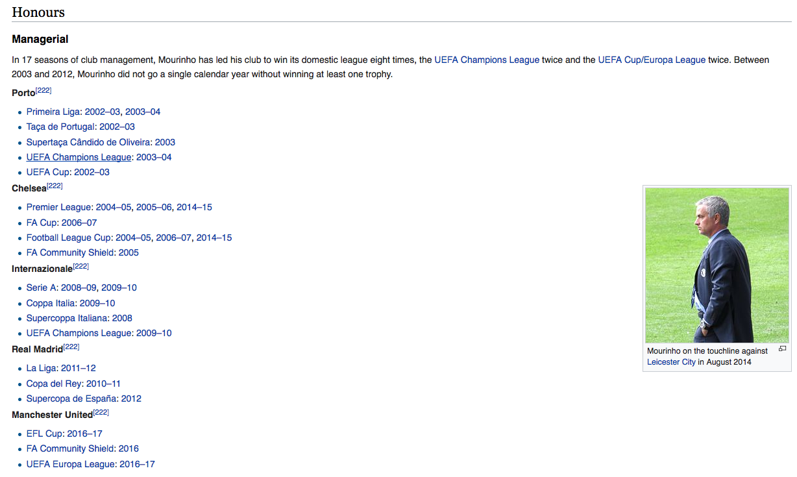Open UEFA Champions League link in intro paragraph
797x477 pixels.
tap(487, 60)
